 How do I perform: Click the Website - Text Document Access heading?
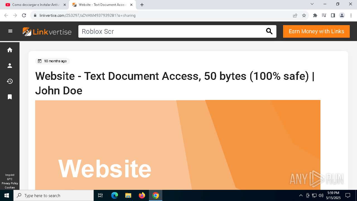[x=175, y=83]
